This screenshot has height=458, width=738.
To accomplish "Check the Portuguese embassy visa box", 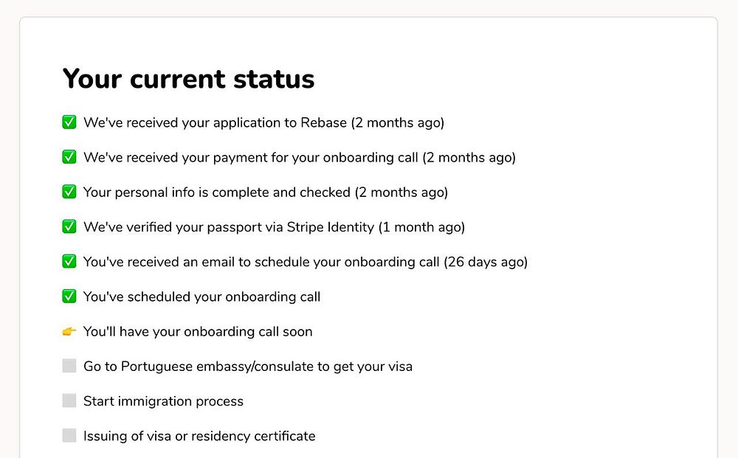I will (x=69, y=366).
